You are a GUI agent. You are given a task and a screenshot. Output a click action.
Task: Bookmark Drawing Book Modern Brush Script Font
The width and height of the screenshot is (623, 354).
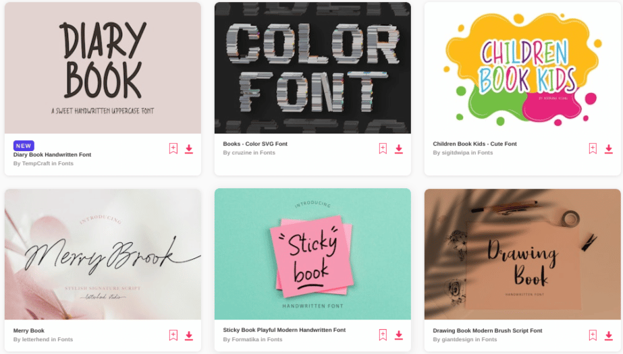click(593, 335)
